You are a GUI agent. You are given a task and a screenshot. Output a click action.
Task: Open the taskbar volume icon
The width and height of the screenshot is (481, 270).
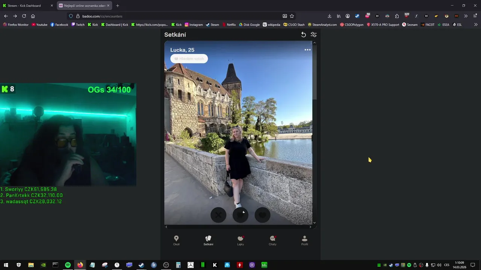pos(439,265)
